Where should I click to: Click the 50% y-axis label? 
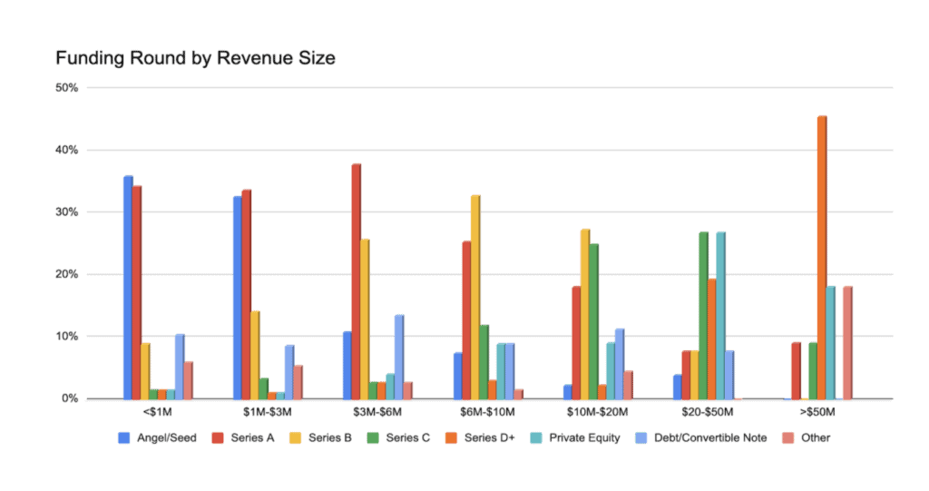pos(67,88)
